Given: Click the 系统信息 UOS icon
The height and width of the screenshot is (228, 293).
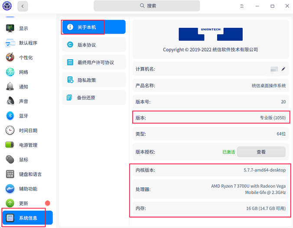Looking at the screenshot, I should click(10, 218).
